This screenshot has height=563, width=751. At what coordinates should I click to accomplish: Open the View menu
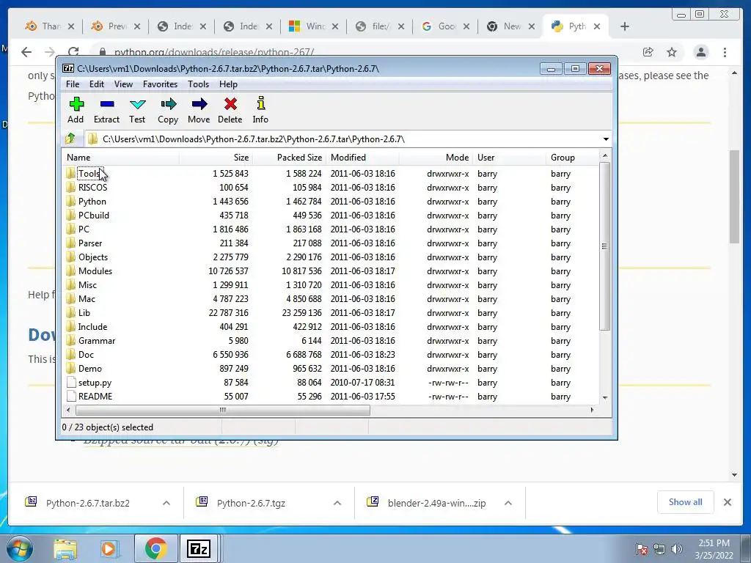coord(123,84)
